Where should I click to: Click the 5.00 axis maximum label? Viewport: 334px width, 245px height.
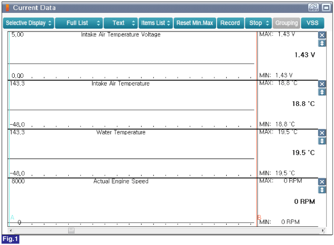point(18,34)
